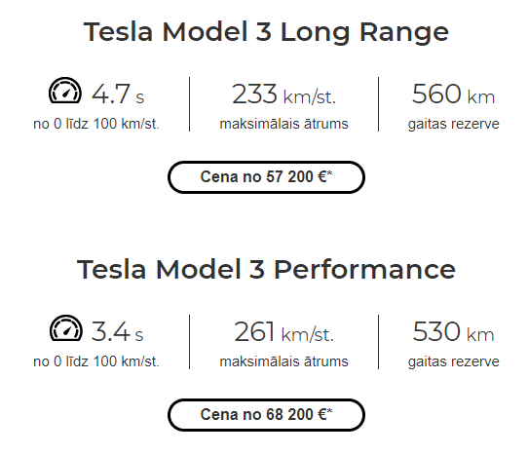Click the asterisk on the 57 200 € price

[x=329, y=173]
